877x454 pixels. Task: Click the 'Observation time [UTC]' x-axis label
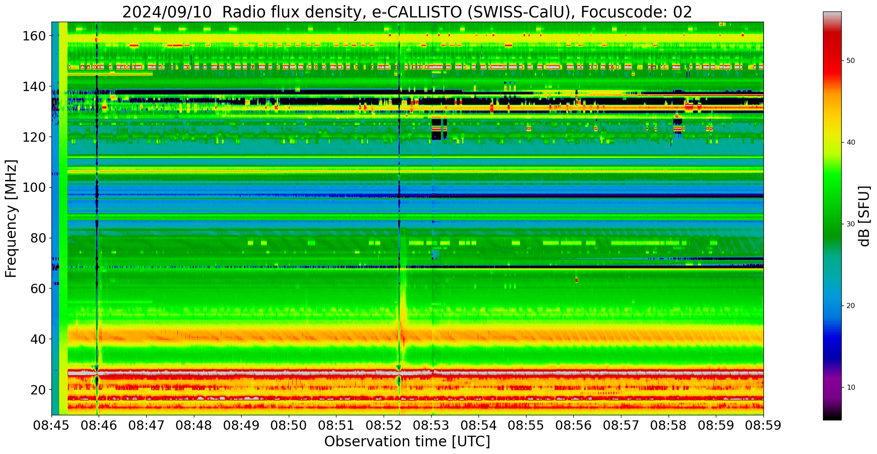click(407, 442)
